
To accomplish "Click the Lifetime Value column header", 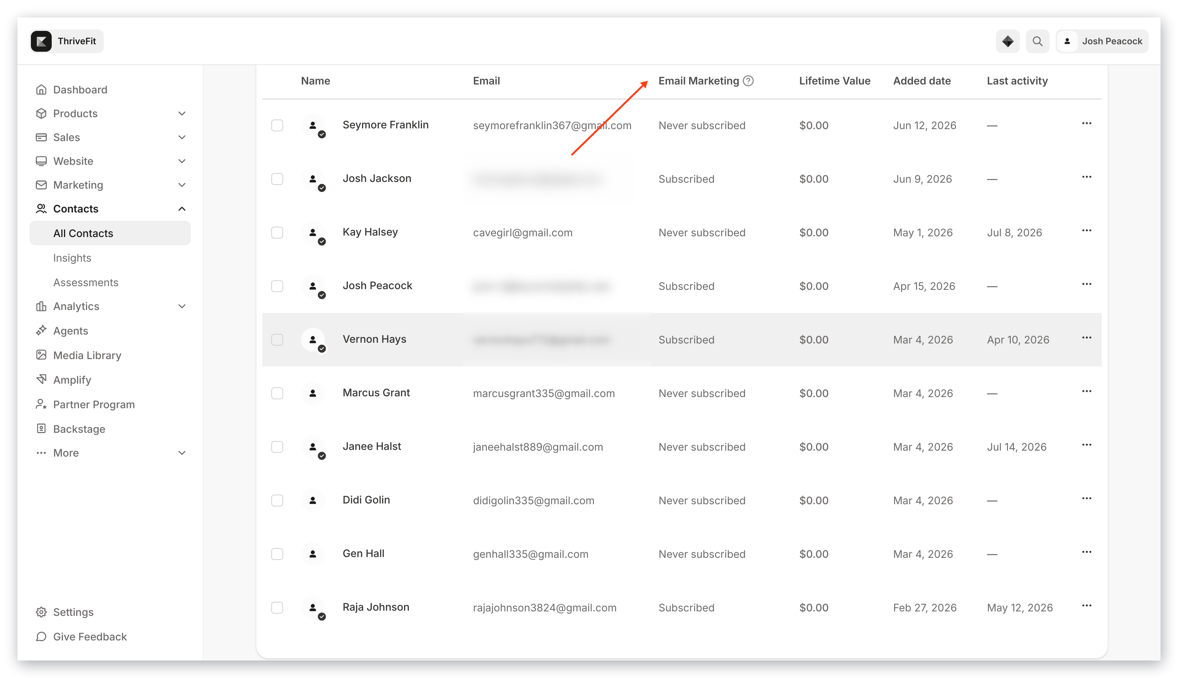I will tap(834, 80).
